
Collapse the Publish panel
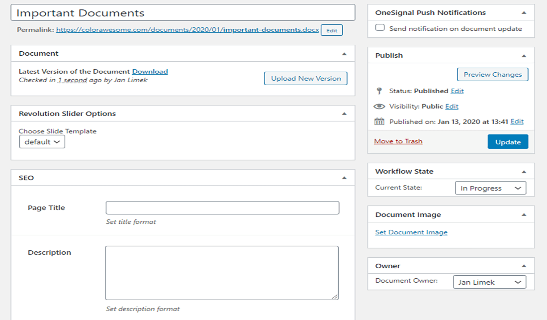click(525, 55)
